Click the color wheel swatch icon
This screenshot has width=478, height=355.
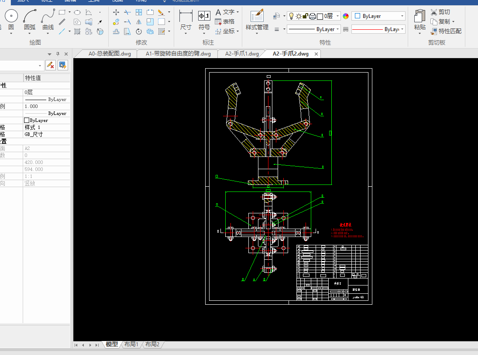[x=346, y=16]
